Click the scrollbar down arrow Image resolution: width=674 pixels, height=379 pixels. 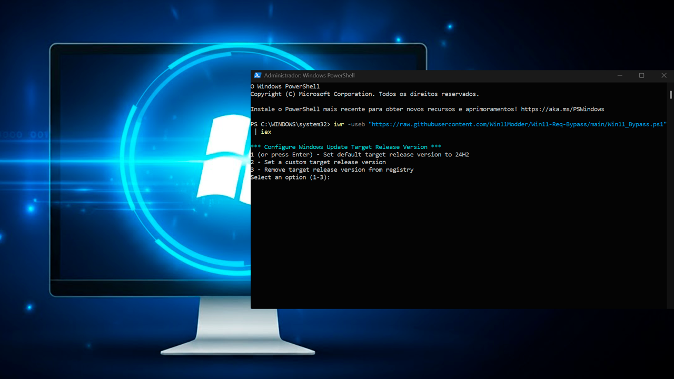coord(670,305)
